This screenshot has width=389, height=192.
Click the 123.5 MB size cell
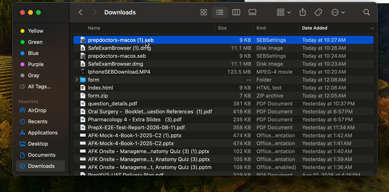[239, 72]
